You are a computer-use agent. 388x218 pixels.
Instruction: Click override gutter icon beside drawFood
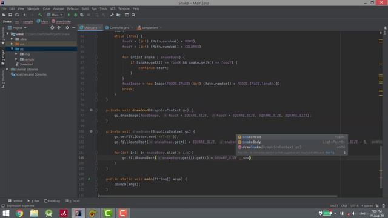tap(91, 110)
